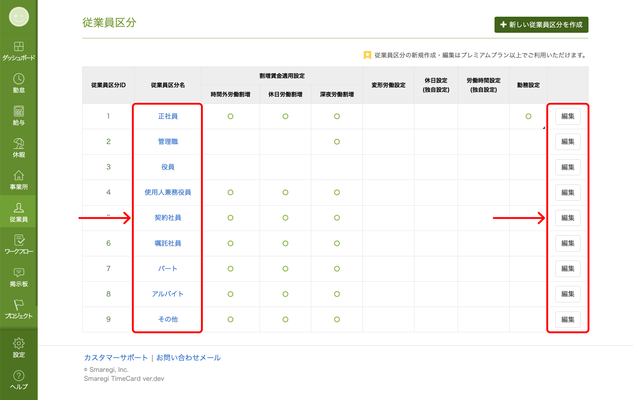The height and width of the screenshot is (400, 633).
Task: Open the カスタマーサポート link
Action: pyautogui.click(x=116, y=358)
